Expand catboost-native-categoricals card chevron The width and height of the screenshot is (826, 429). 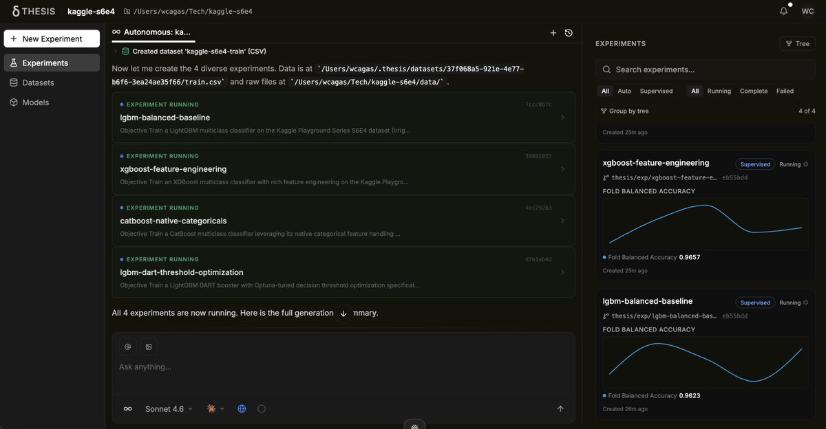tap(562, 221)
